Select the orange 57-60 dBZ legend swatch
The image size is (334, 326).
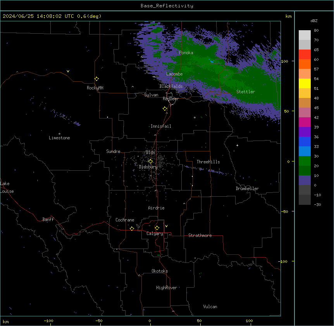pos(305,64)
